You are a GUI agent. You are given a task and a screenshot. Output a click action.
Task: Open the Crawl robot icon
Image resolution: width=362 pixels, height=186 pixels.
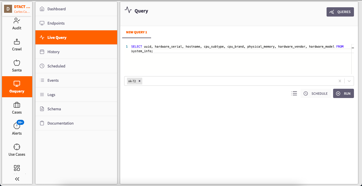click(17, 42)
